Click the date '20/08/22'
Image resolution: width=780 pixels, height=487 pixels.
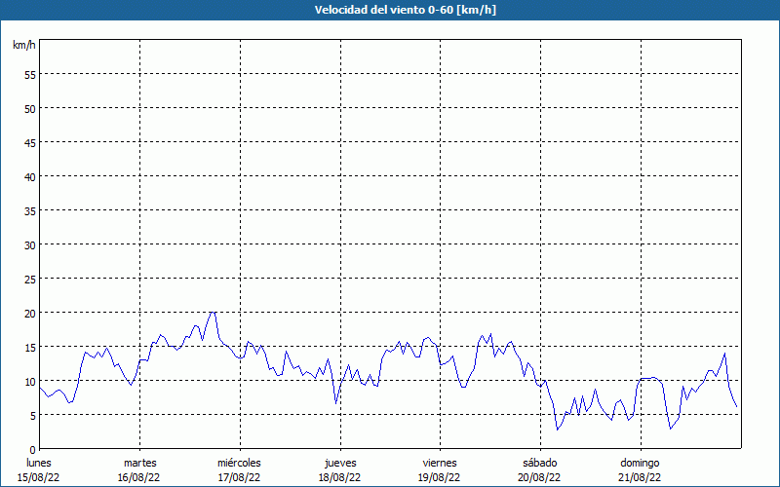point(539,477)
